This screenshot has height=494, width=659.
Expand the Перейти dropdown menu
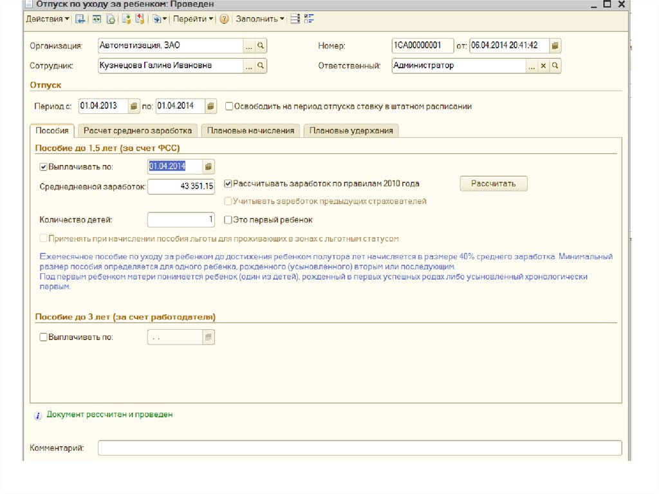click(193, 19)
